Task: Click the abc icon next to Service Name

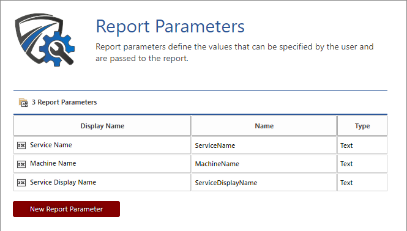Action: click(x=21, y=145)
